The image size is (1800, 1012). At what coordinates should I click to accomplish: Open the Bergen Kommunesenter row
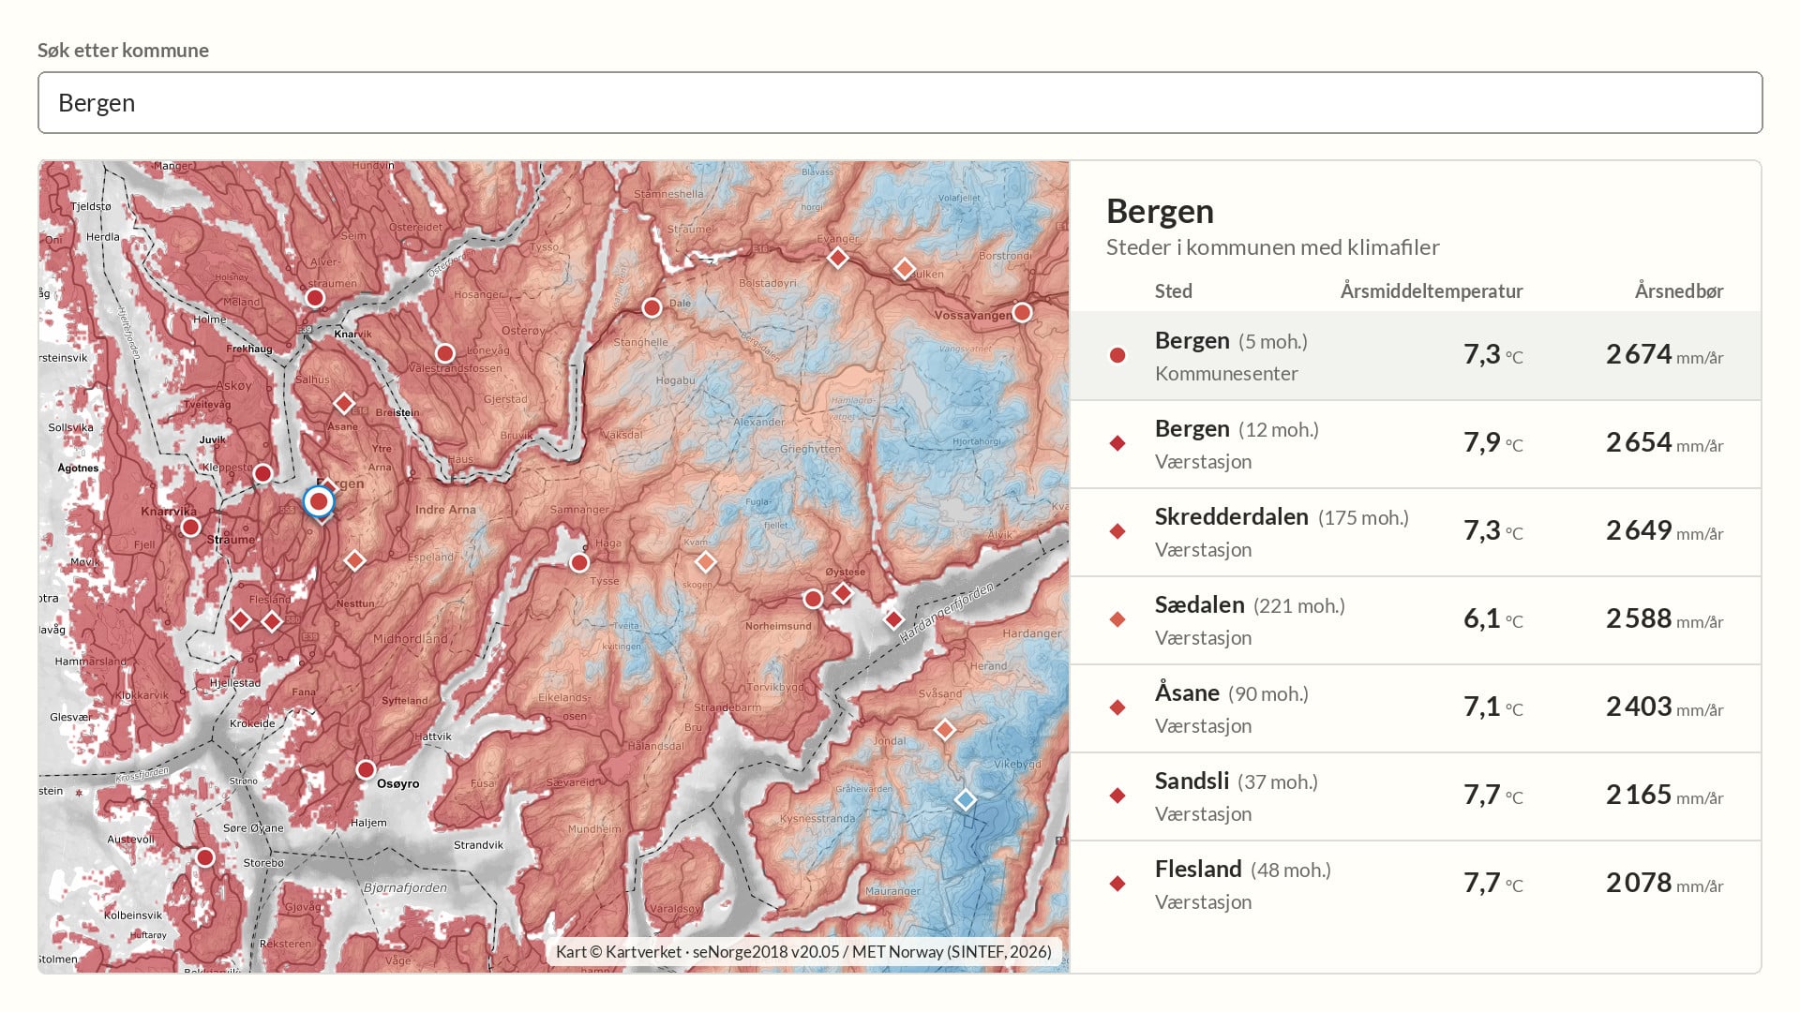(x=1416, y=356)
